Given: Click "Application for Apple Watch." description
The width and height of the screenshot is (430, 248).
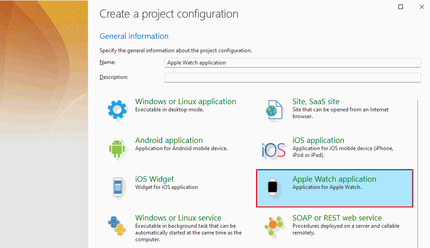Looking at the screenshot, I should [327, 187].
